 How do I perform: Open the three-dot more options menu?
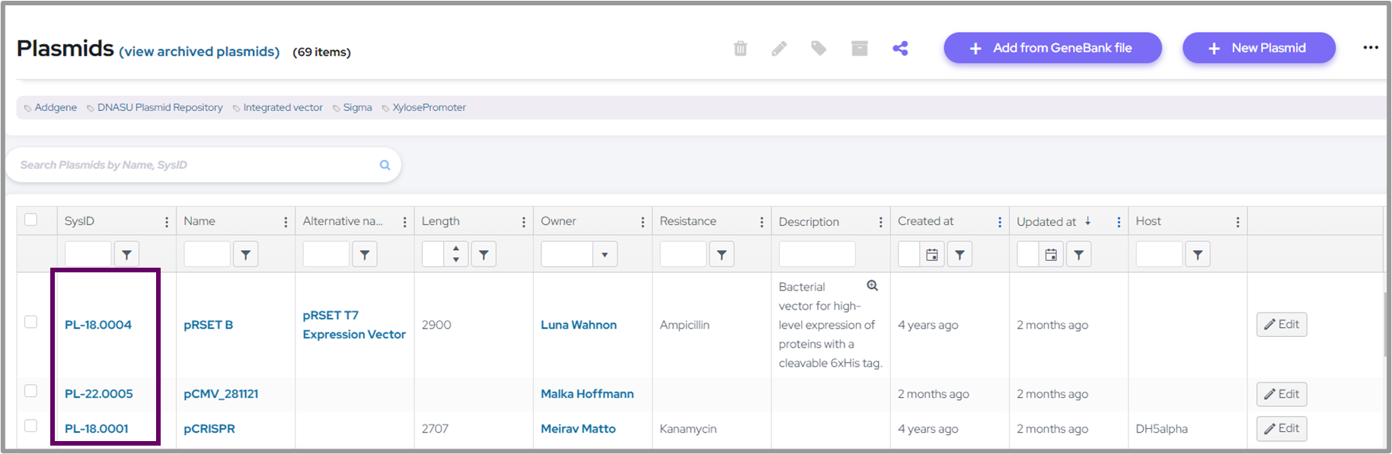pyautogui.click(x=1371, y=48)
